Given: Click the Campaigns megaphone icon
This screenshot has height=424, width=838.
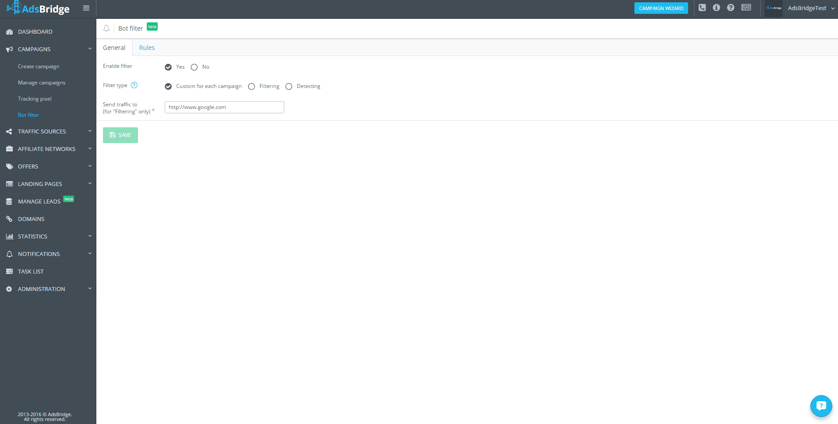Looking at the screenshot, I should tap(9, 49).
